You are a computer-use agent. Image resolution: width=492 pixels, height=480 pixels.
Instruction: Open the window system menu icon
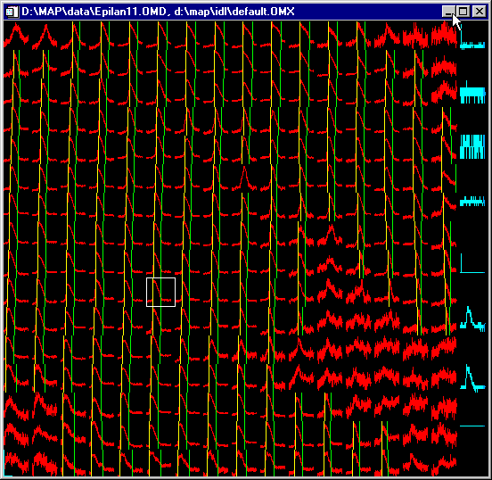coord(11,12)
